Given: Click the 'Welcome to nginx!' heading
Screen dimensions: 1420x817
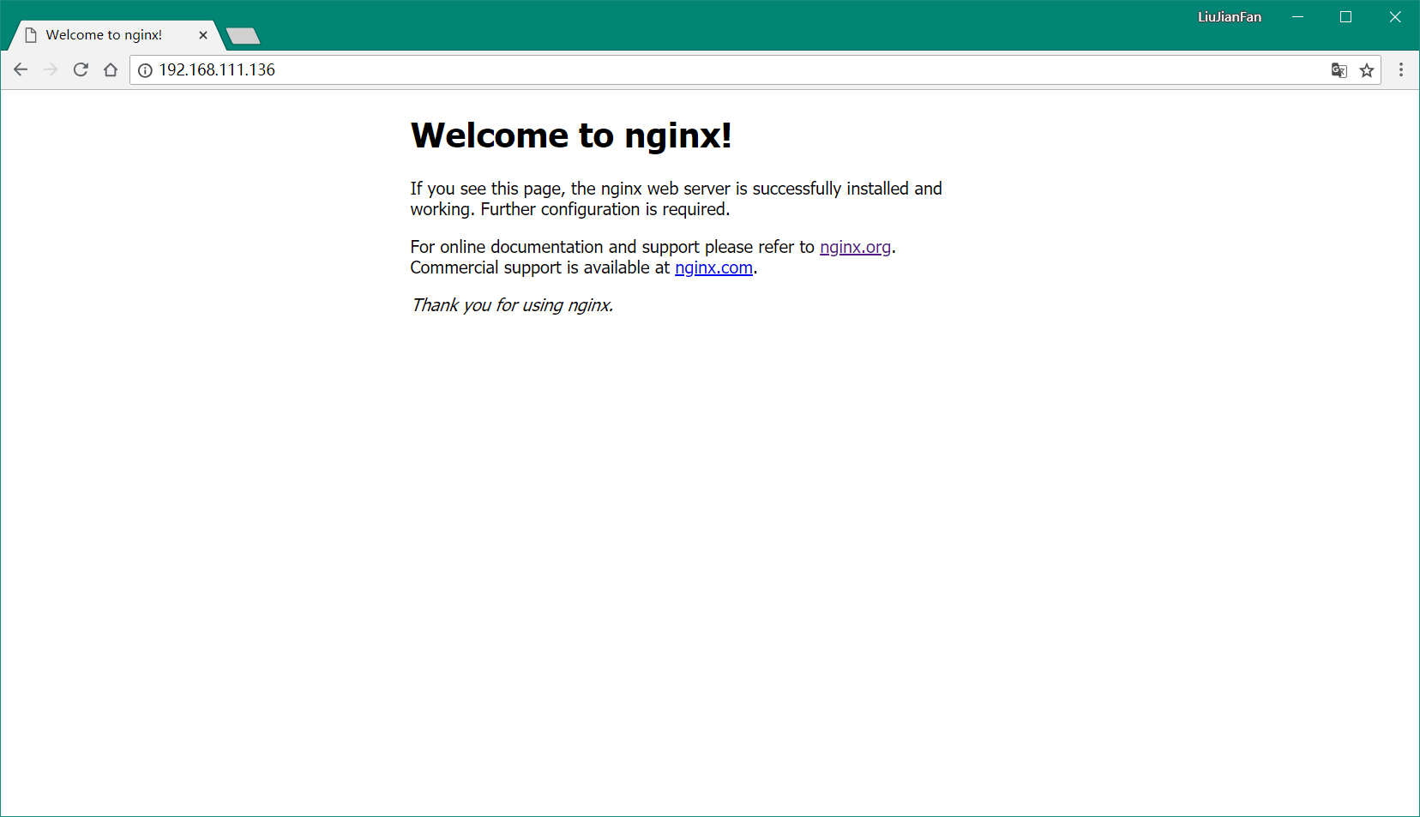Looking at the screenshot, I should [x=571, y=135].
